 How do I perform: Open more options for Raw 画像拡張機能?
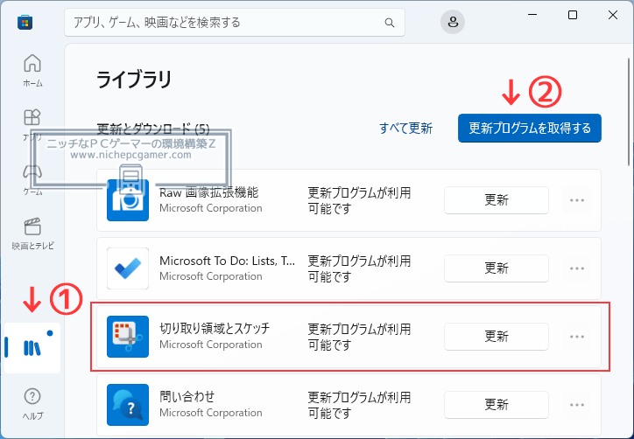click(x=576, y=200)
